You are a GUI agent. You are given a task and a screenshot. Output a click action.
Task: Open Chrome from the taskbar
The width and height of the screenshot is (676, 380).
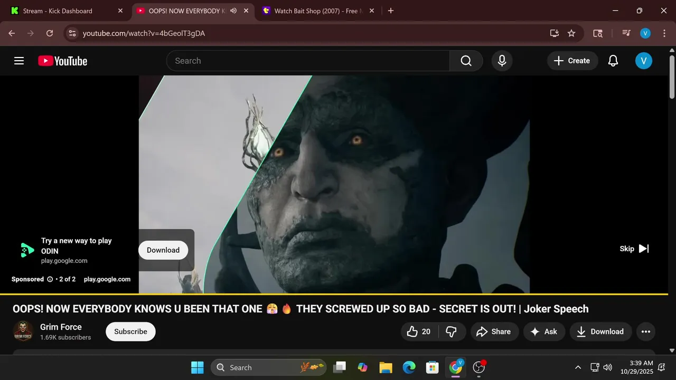click(455, 367)
